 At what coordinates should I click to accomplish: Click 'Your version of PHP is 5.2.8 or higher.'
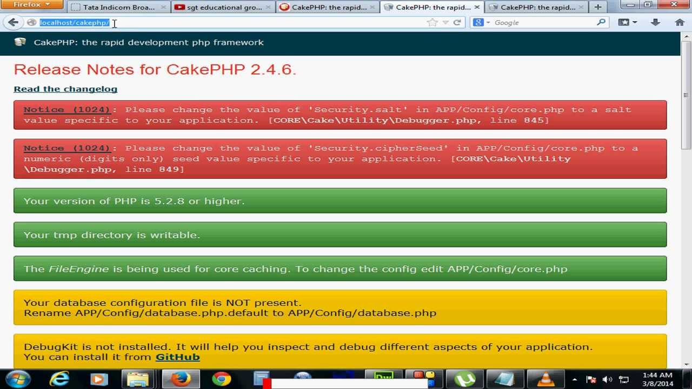[340, 201]
